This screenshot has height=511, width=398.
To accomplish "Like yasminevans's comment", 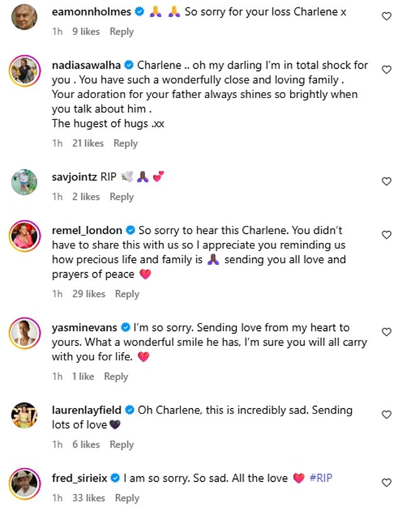I will 387,332.
